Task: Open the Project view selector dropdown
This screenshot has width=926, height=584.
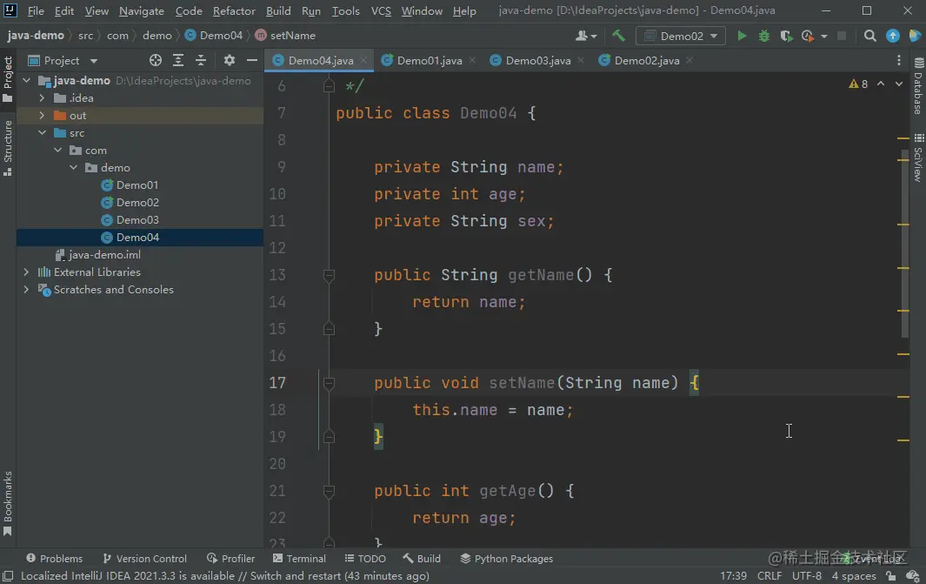Action: 62,60
